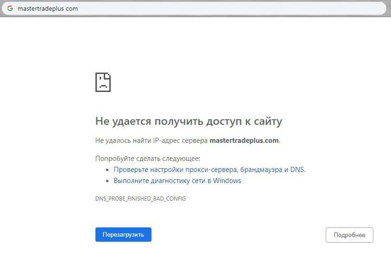Click the Подробнее button
This screenshot has width=391, height=269.
[x=349, y=235]
